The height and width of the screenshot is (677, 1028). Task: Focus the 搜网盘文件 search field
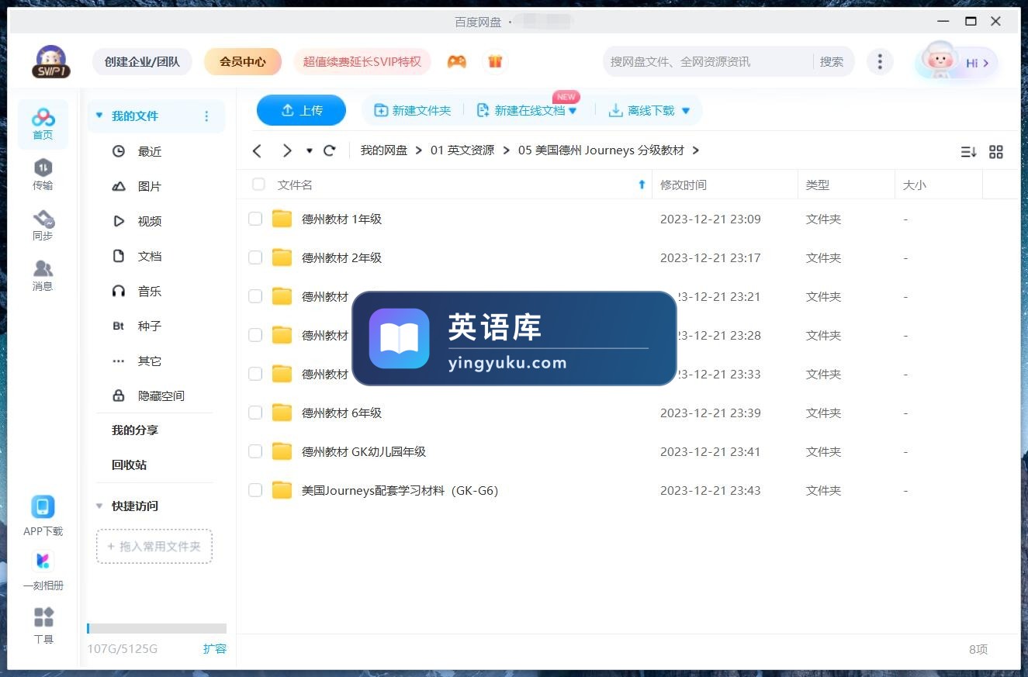pos(708,61)
